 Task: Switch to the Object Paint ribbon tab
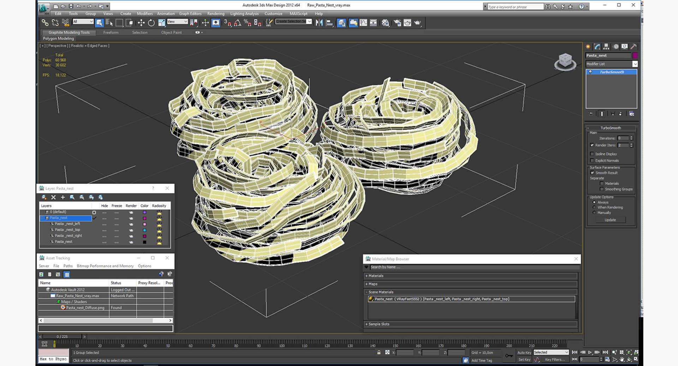(171, 32)
